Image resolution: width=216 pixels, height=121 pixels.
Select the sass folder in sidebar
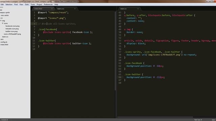(x=2, y=39)
